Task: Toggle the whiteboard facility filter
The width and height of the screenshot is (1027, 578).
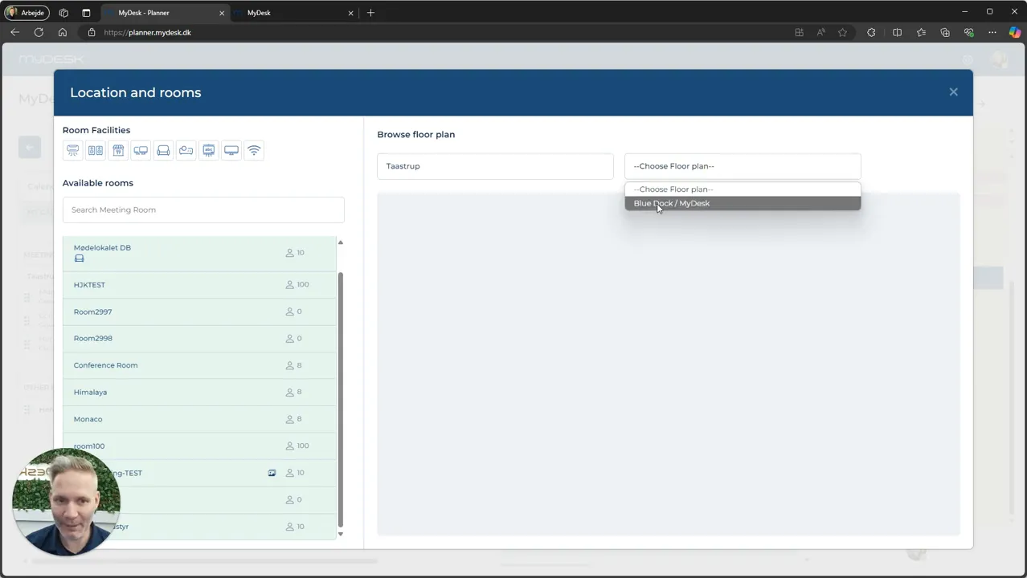Action: pos(209,150)
